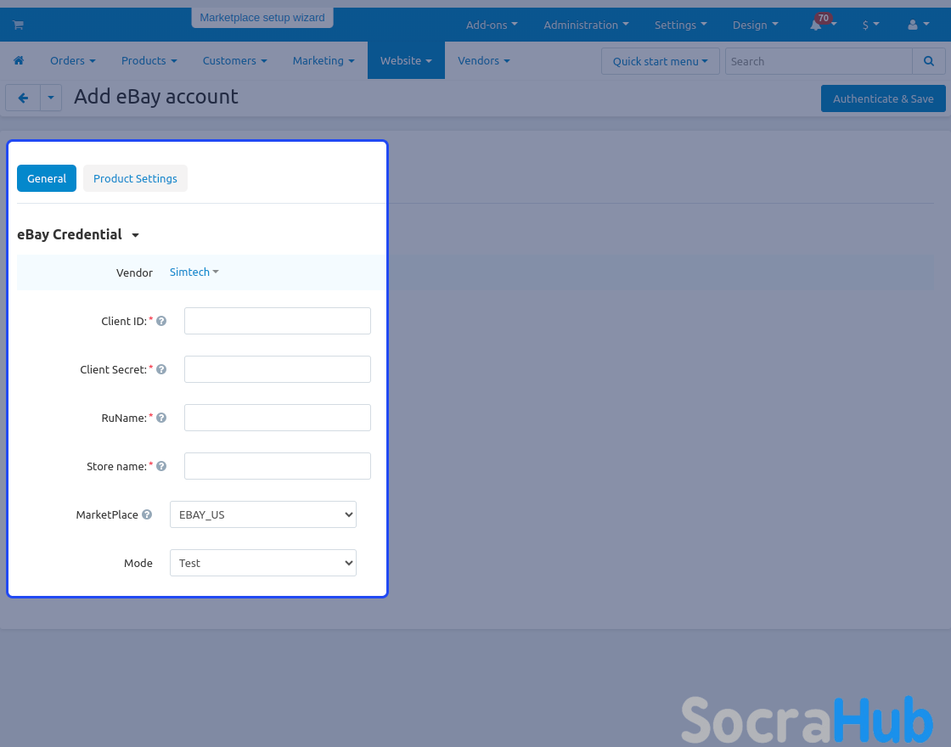
Task: Open the MarketPlace EBAY_US dropdown
Action: pos(263,514)
